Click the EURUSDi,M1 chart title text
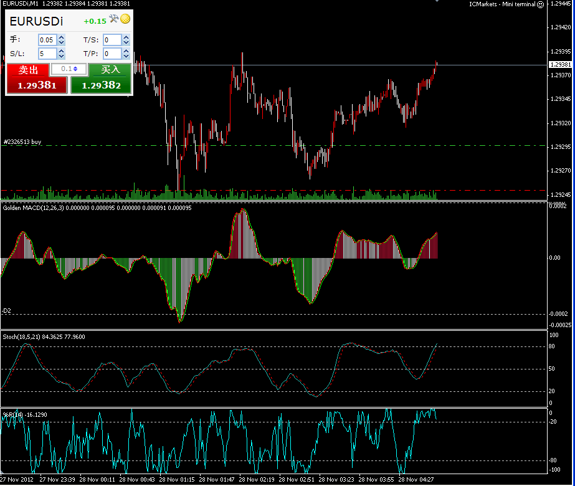The image size is (575, 486). 21,4
